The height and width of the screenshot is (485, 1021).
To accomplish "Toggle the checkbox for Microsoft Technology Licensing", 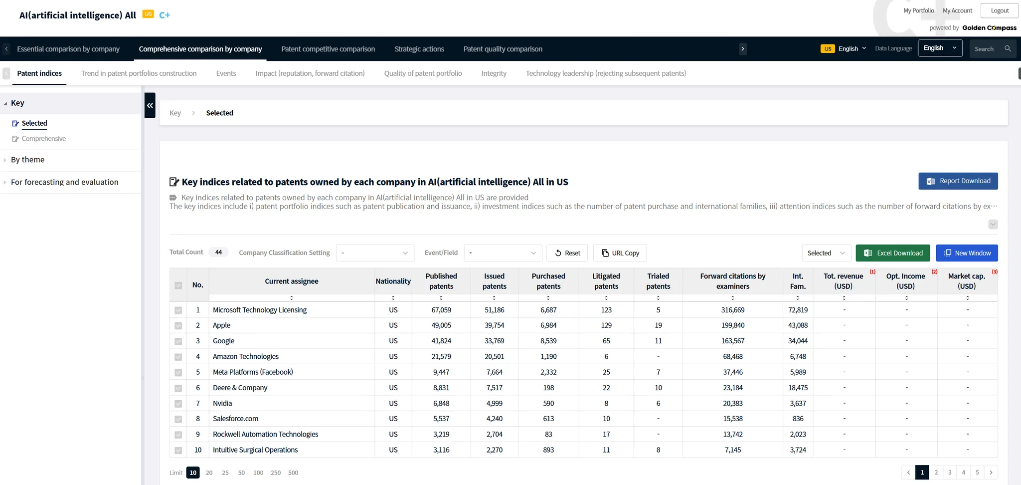I will click(178, 310).
